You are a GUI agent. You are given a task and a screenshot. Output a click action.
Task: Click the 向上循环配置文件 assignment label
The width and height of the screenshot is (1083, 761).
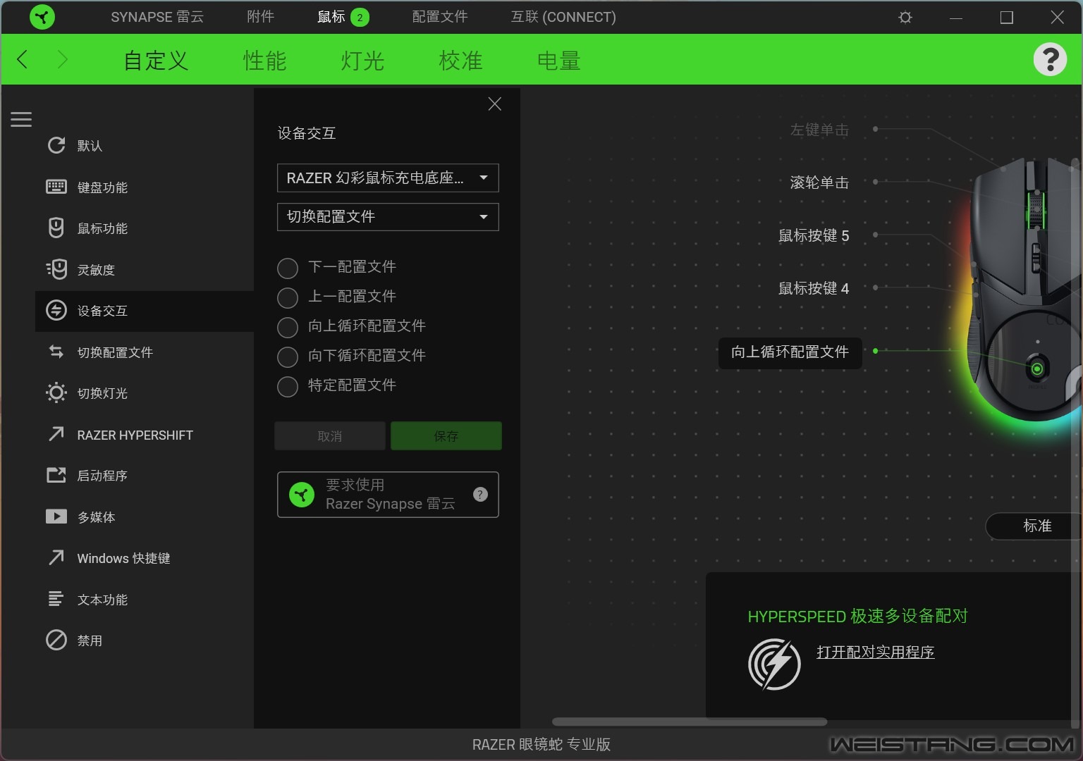(x=790, y=352)
